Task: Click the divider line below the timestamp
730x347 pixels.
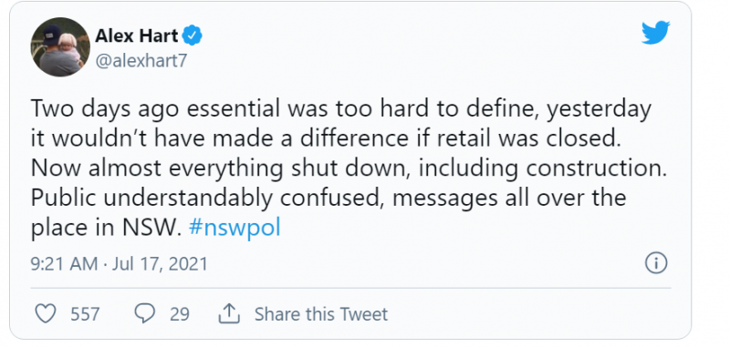Action: pos(350,288)
